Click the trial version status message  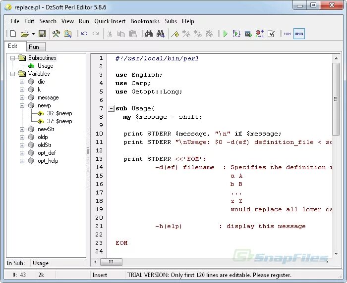[x=209, y=275]
